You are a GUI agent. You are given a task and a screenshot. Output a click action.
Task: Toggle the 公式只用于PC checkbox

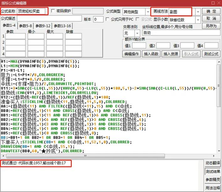click(x=108, y=19)
